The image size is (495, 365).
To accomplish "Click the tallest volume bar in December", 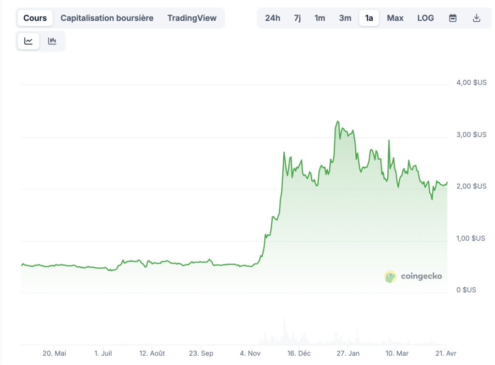I will click(284, 331).
